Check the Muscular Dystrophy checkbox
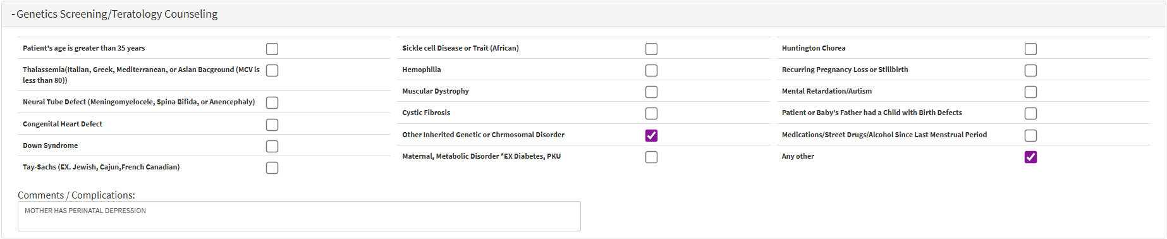This screenshot has width=1167, height=239. pyautogui.click(x=651, y=92)
